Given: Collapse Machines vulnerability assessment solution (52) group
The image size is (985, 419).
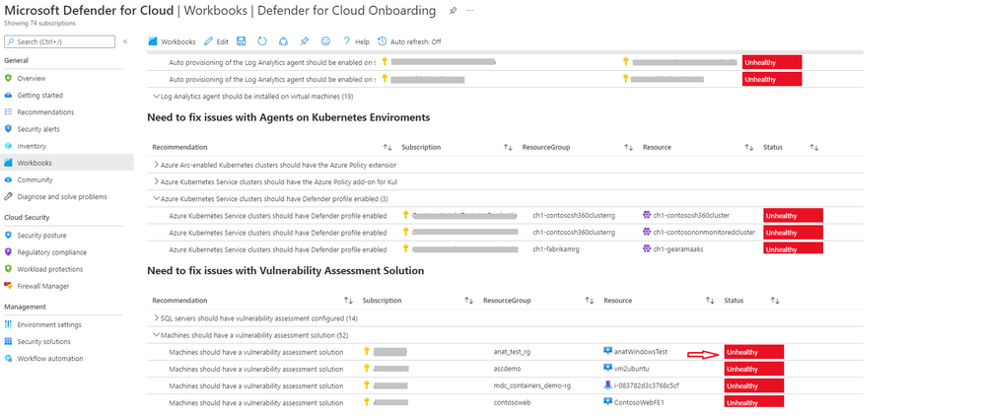Looking at the screenshot, I should tap(156, 335).
